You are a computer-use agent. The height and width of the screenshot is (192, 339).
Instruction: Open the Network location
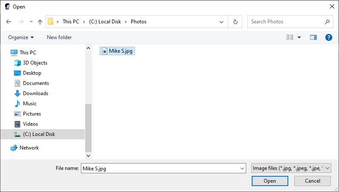click(29, 148)
